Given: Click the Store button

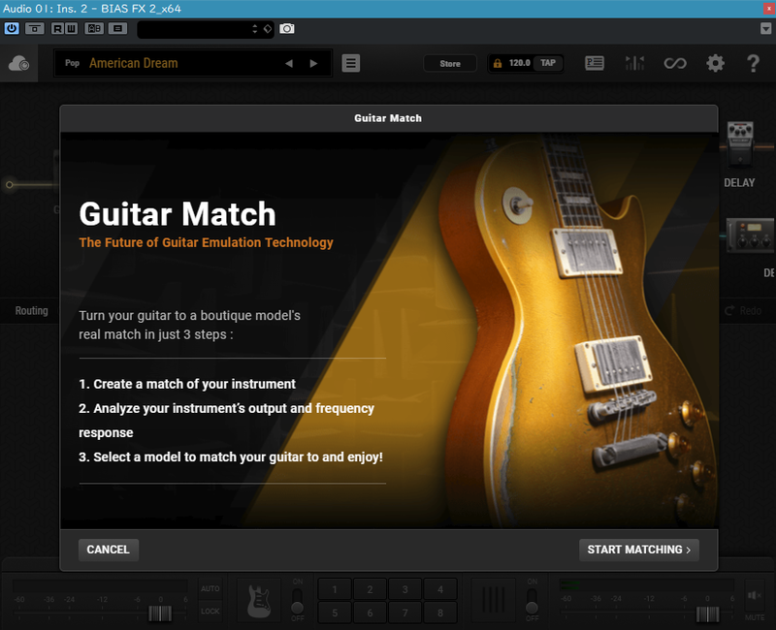Looking at the screenshot, I should click(x=450, y=63).
